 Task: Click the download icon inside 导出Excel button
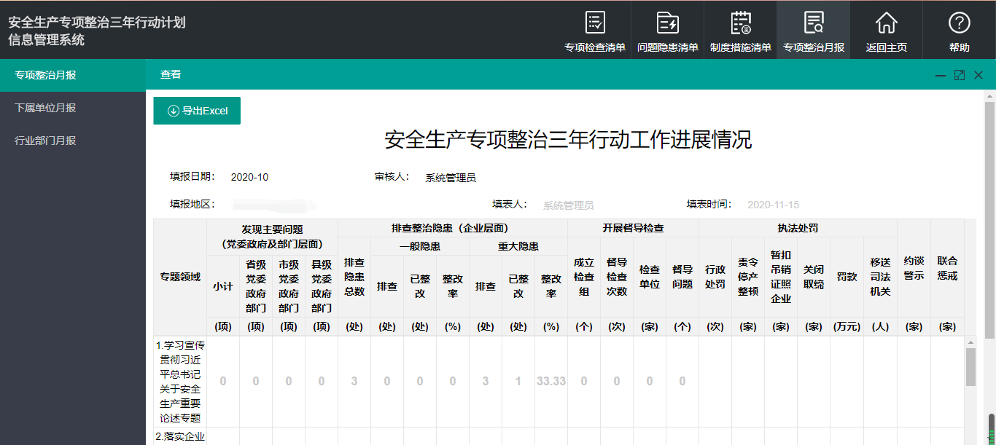point(173,110)
